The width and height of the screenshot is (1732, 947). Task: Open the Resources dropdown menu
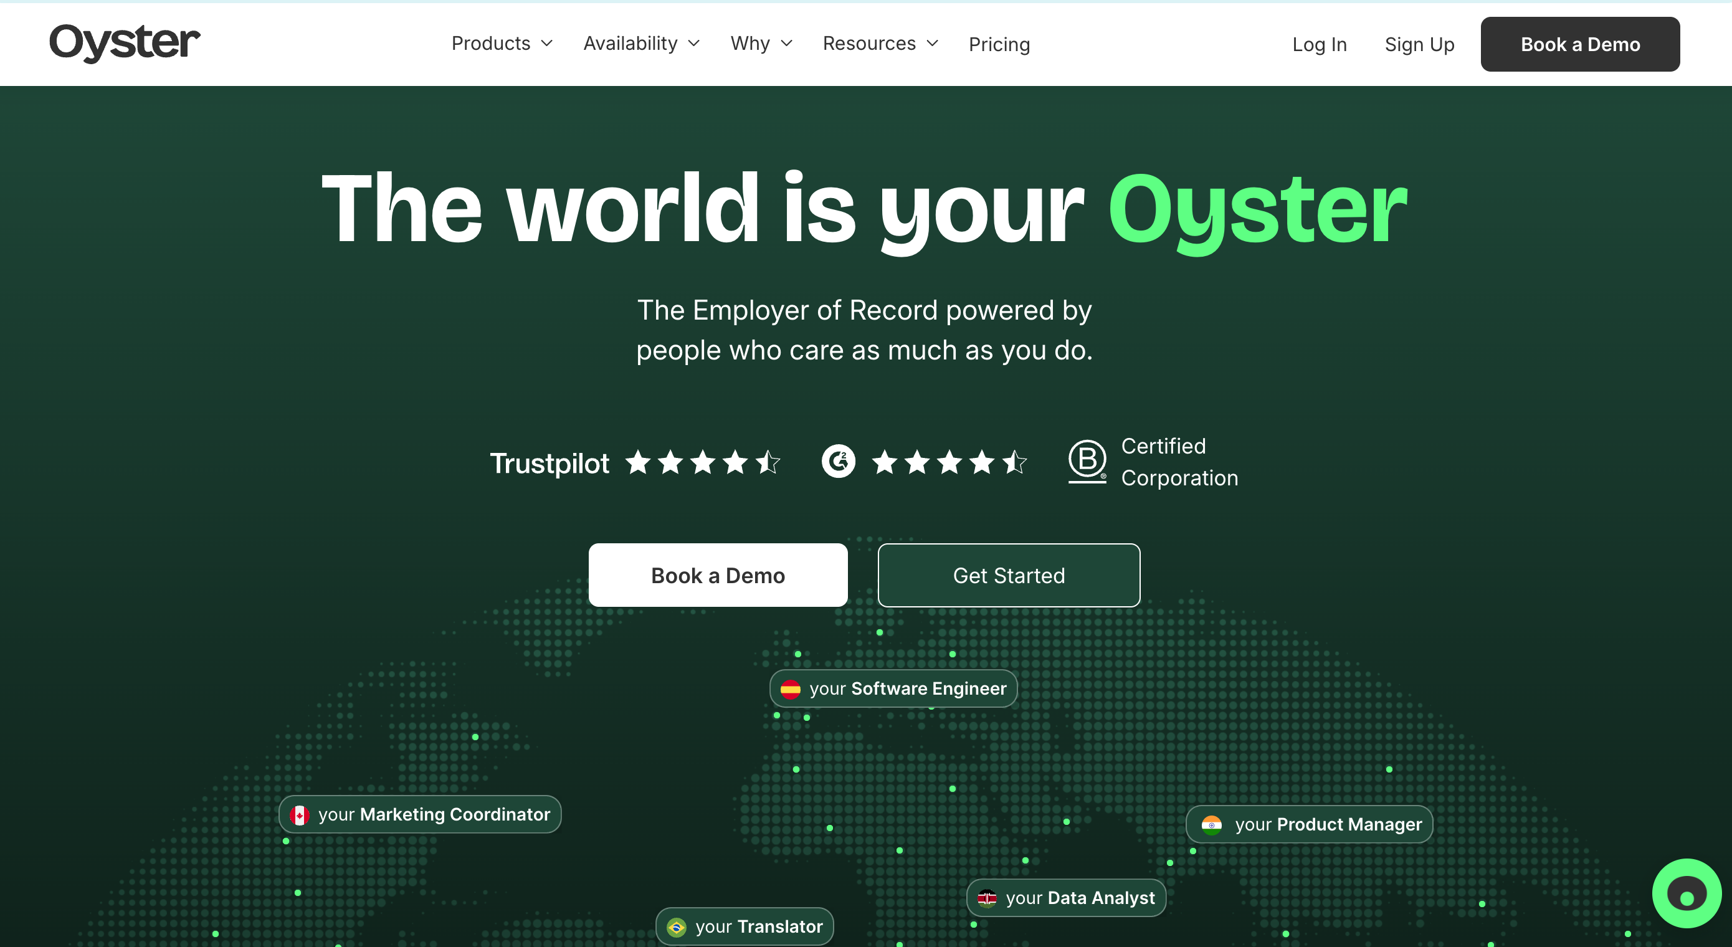click(x=880, y=44)
